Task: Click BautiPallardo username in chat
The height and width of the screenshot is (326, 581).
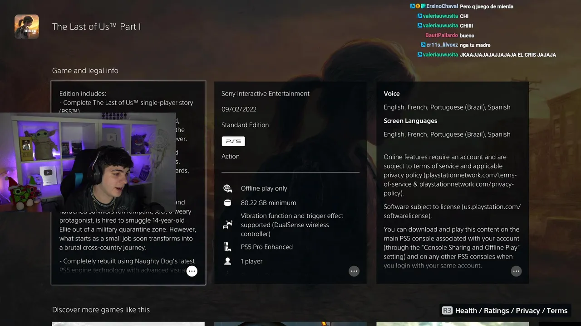Action: pyautogui.click(x=442, y=35)
